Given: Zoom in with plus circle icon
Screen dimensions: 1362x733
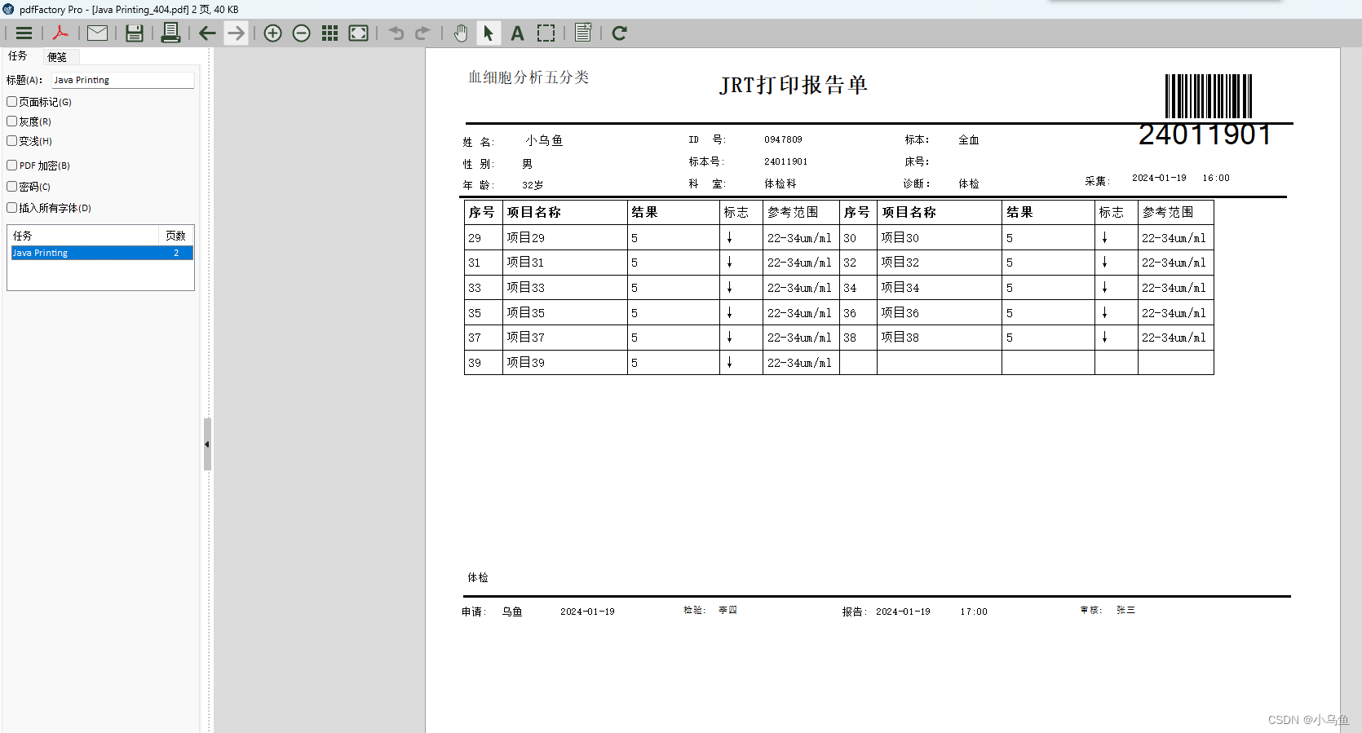Looking at the screenshot, I should tap(272, 33).
